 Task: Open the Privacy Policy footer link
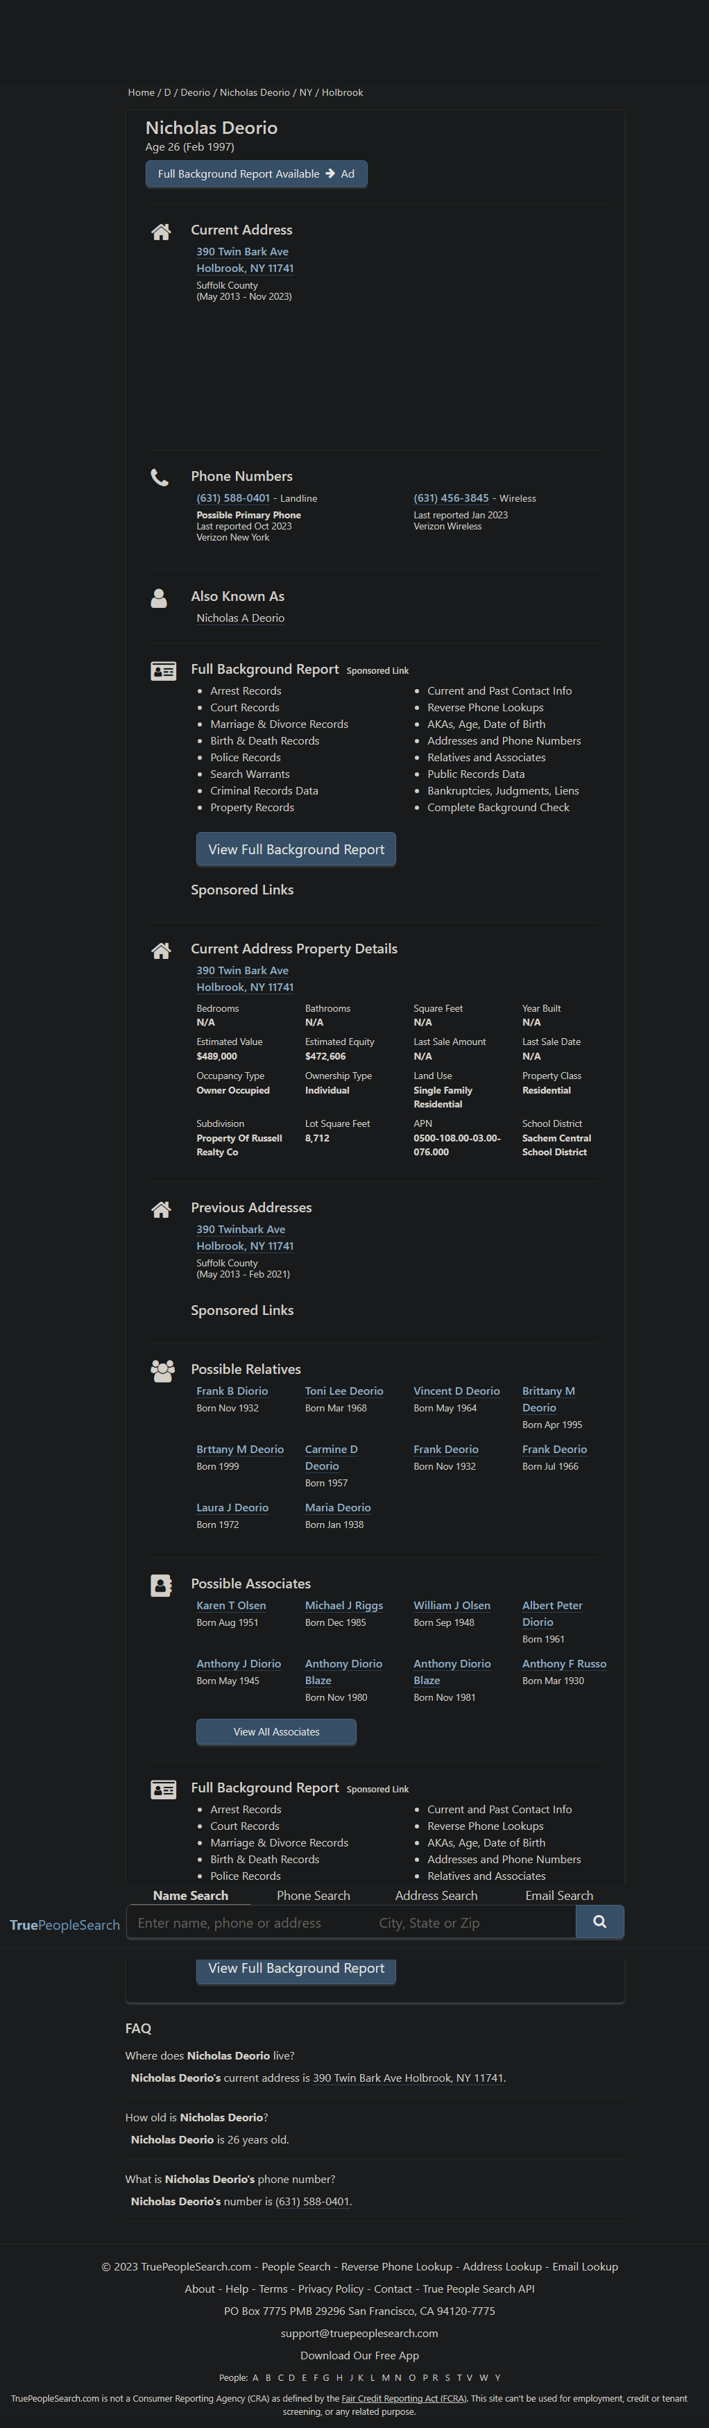331,2289
